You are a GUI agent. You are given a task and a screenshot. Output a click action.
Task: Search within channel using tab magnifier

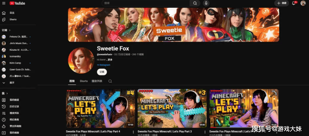point(110,81)
